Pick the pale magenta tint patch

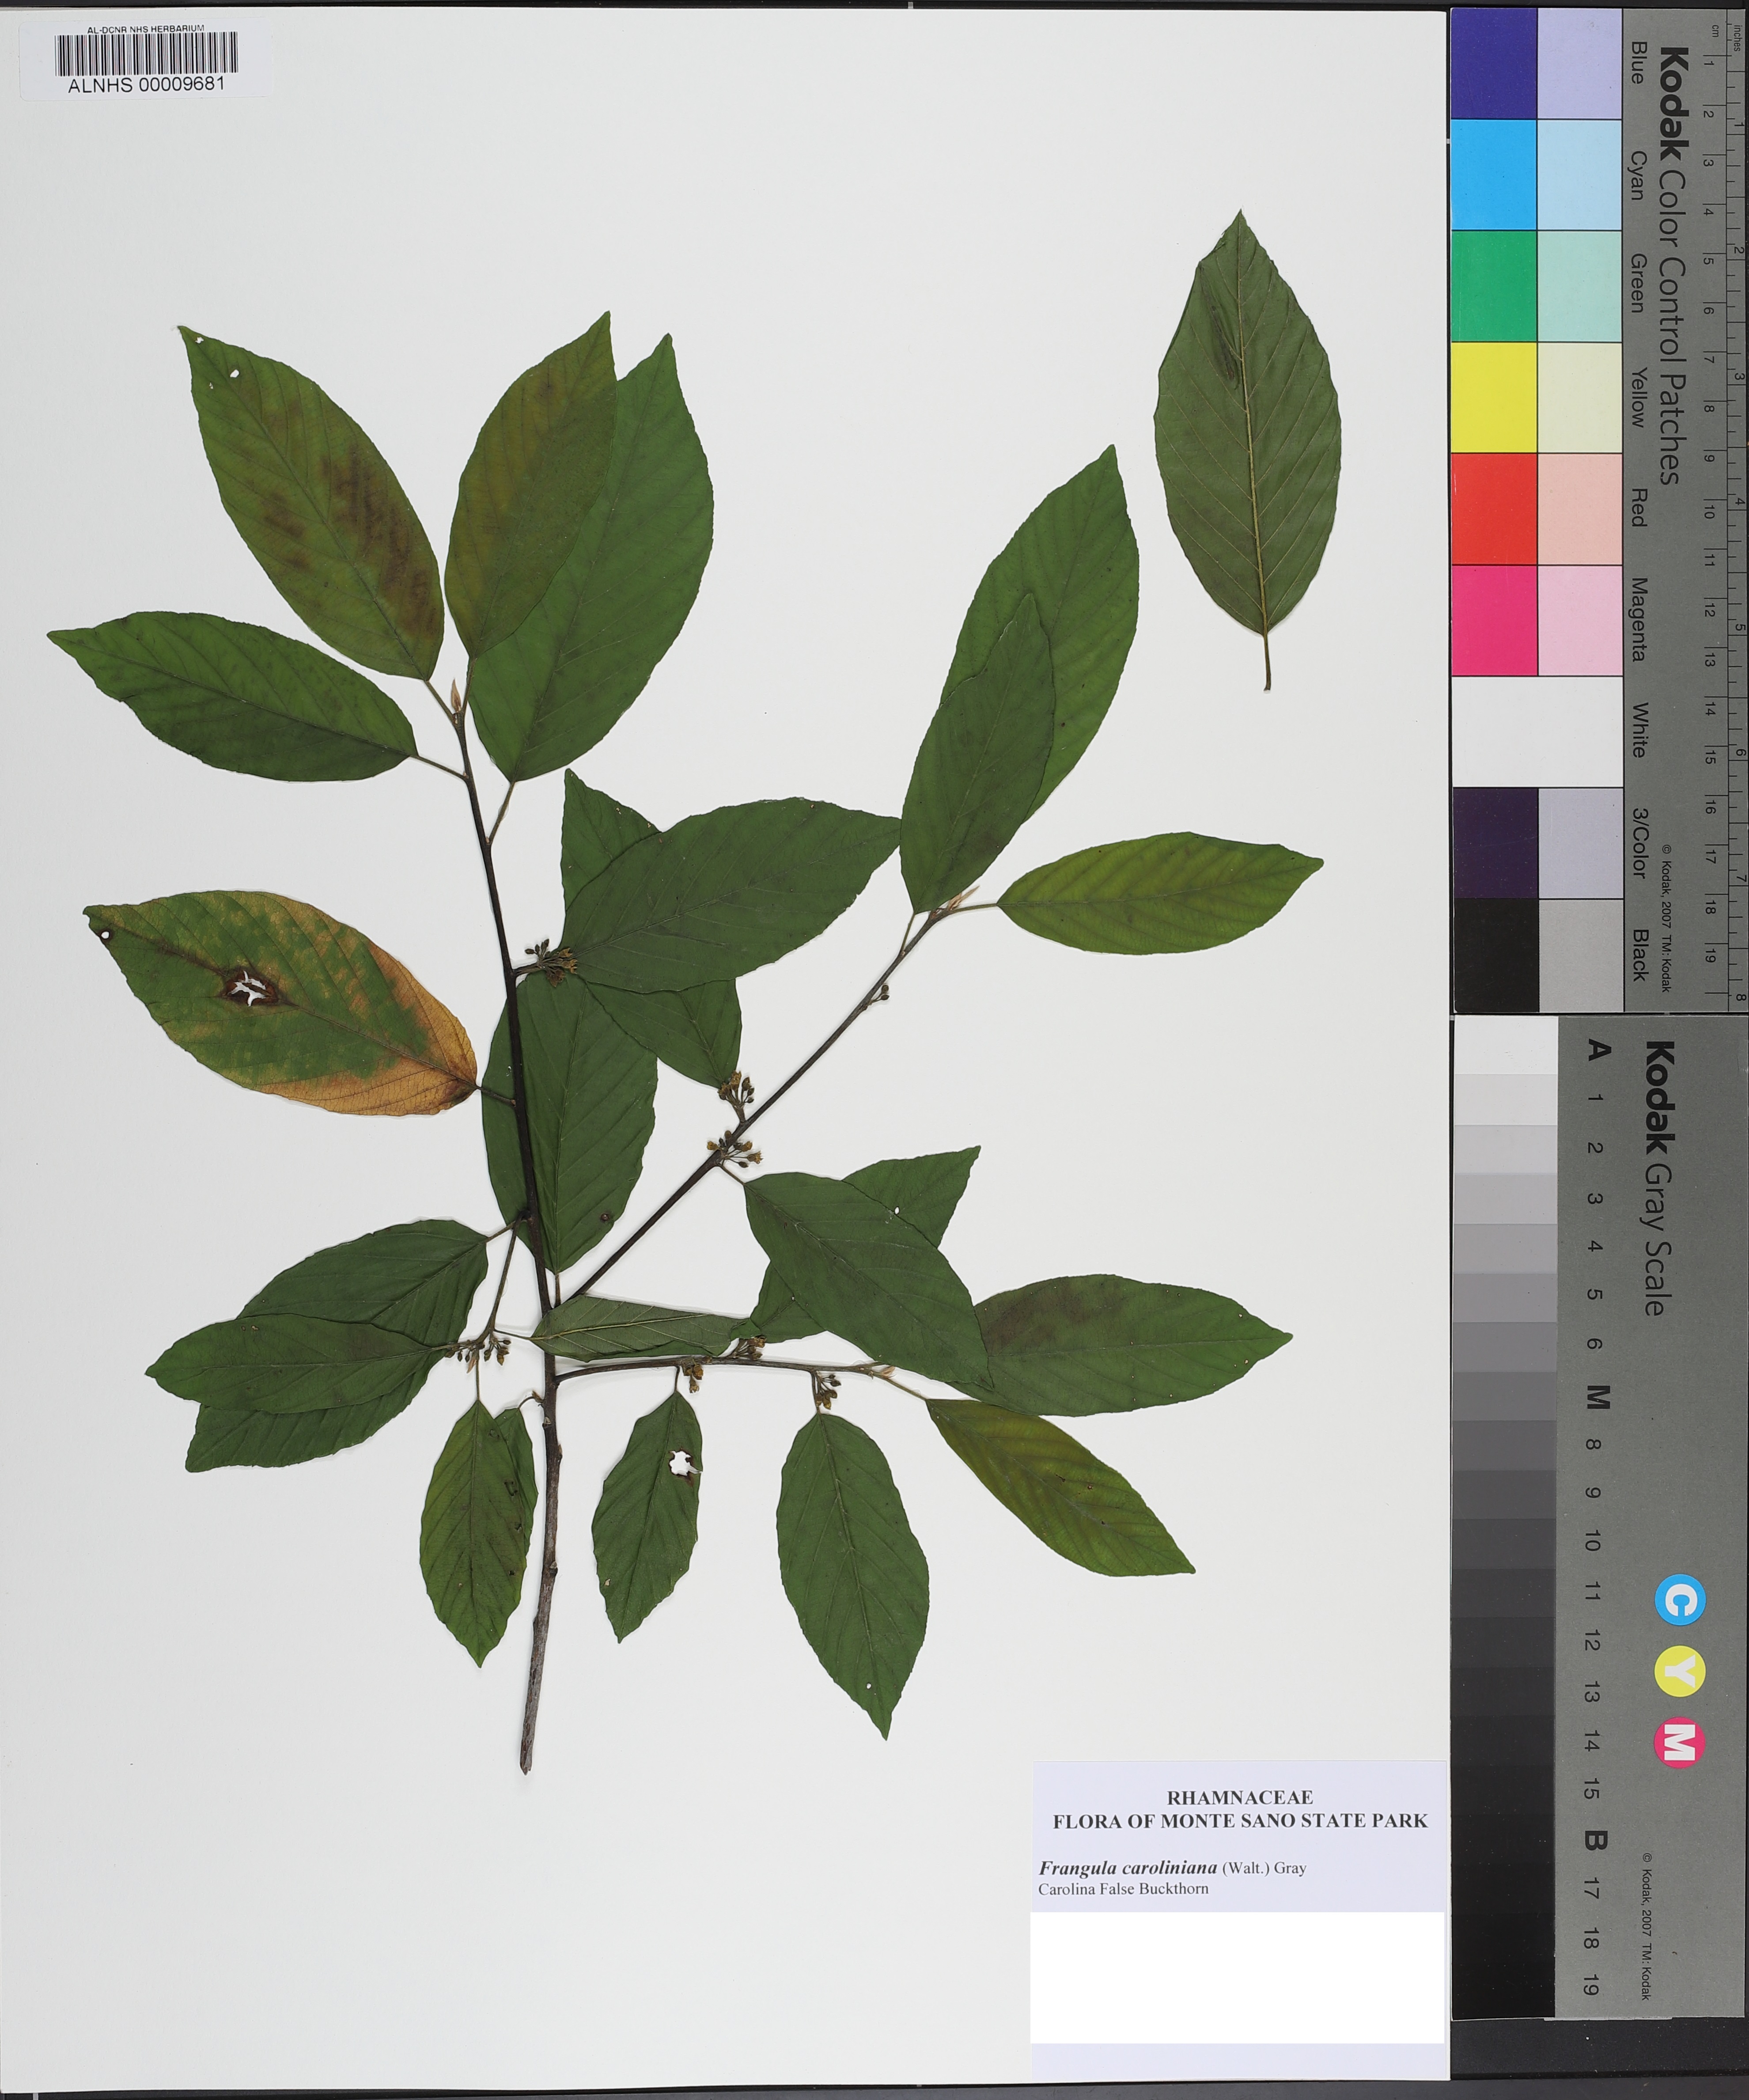(1579, 620)
